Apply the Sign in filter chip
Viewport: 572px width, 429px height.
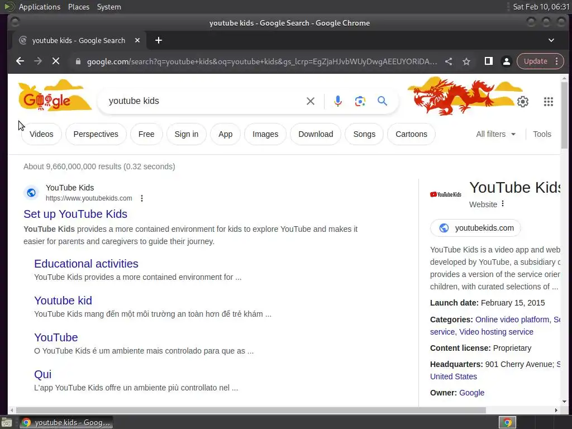click(x=187, y=134)
